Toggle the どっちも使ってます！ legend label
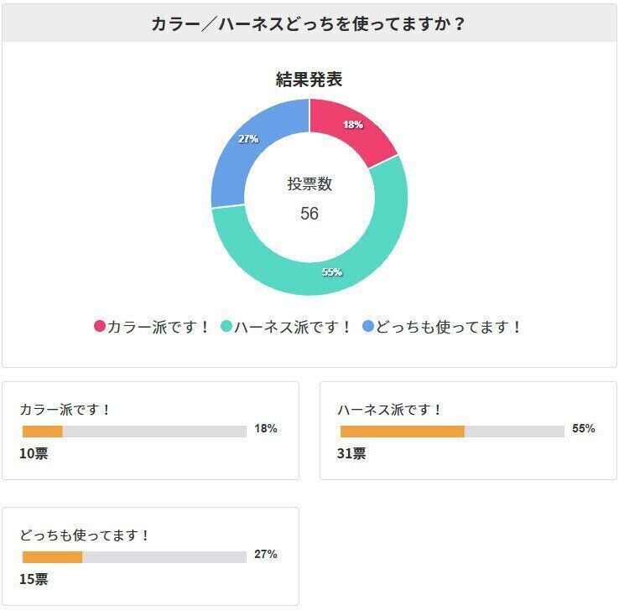The width and height of the screenshot is (619, 610). (449, 327)
